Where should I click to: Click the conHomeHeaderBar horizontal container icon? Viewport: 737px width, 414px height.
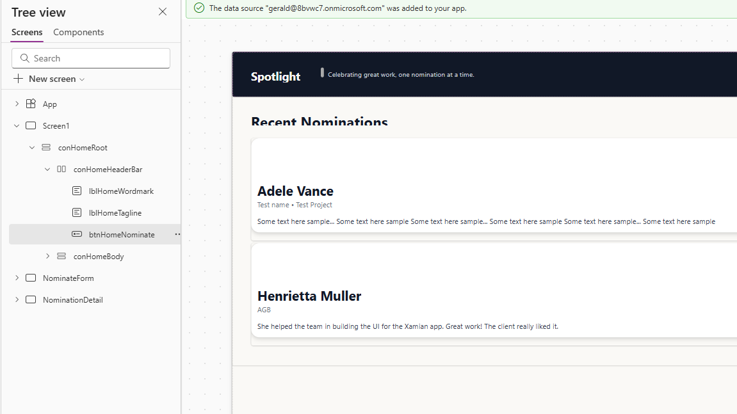click(x=61, y=169)
